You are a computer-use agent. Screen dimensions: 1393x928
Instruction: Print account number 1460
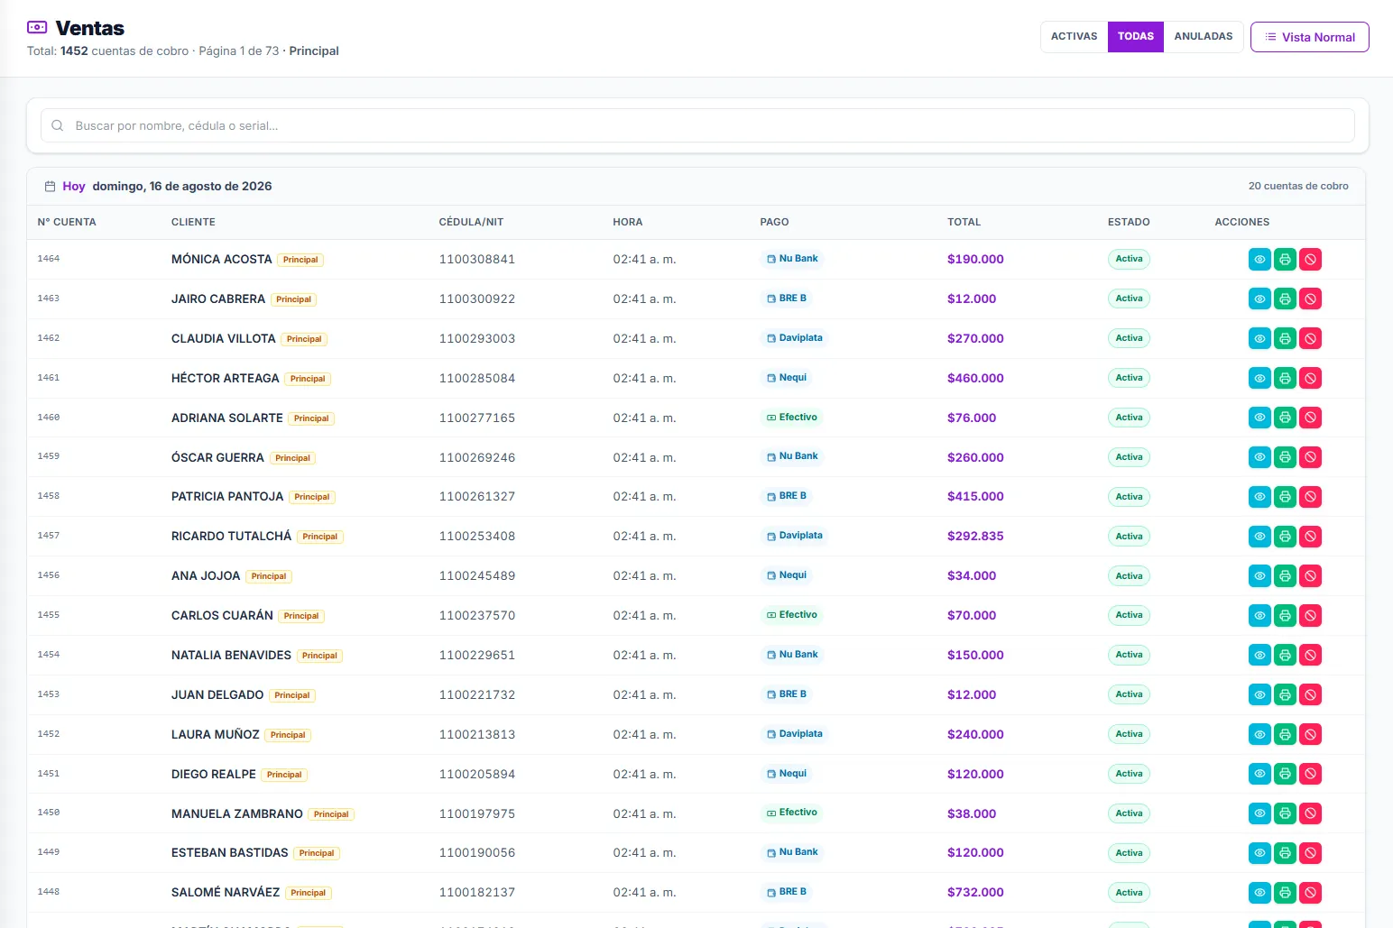(1285, 418)
